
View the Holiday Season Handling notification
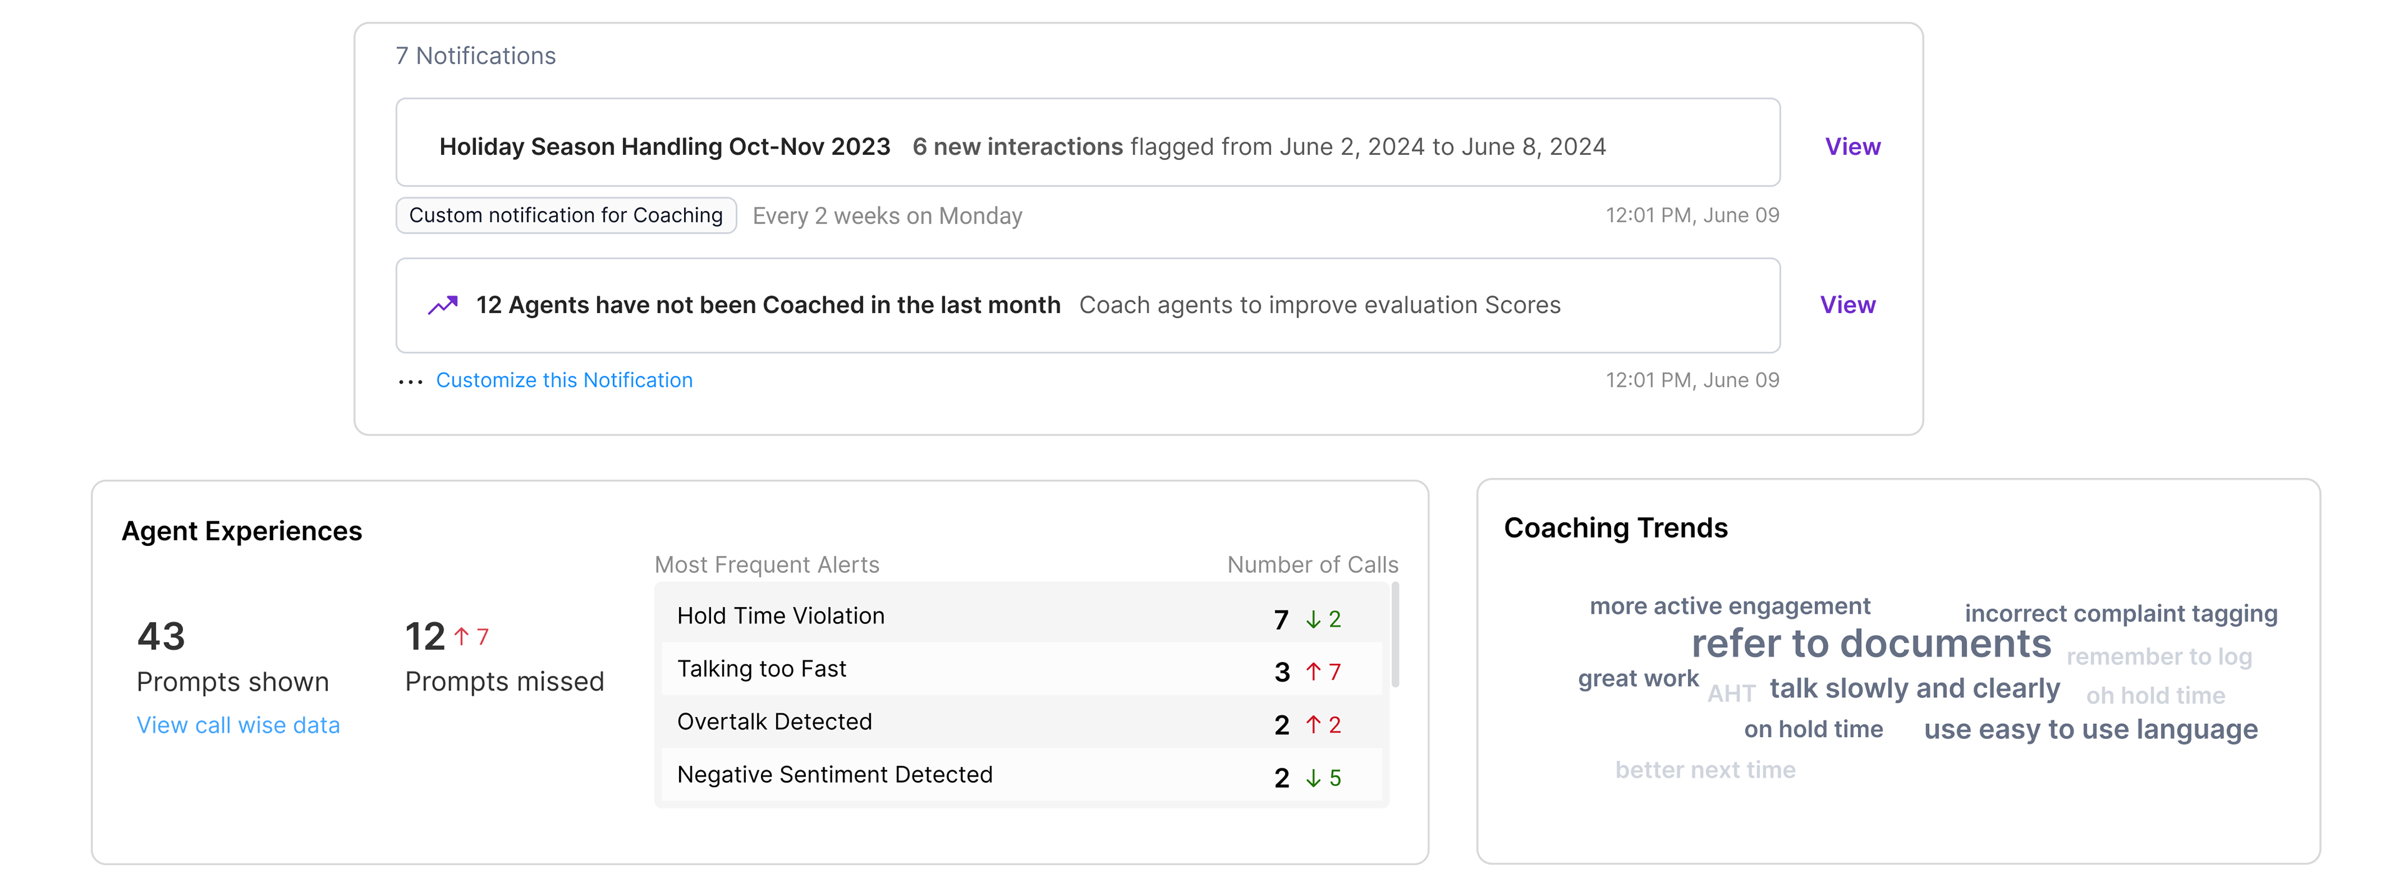click(1851, 147)
